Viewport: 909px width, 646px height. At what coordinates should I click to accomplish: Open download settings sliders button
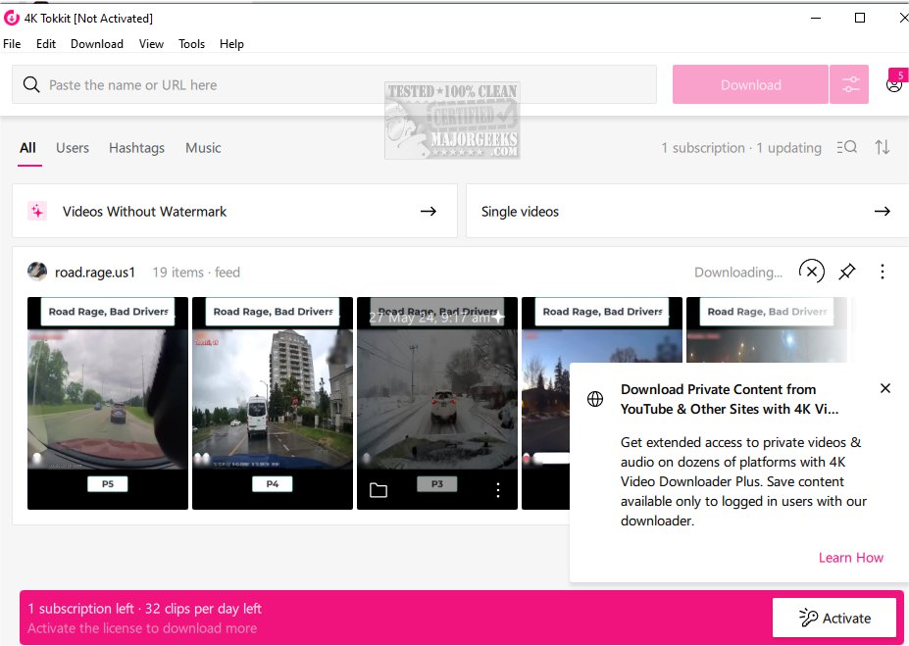pyautogui.click(x=849, y=84)
